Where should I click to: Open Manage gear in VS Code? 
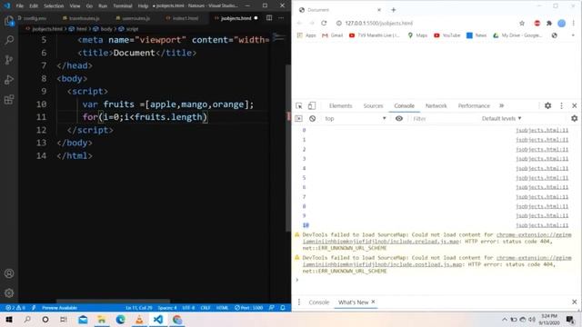(9, 292)
